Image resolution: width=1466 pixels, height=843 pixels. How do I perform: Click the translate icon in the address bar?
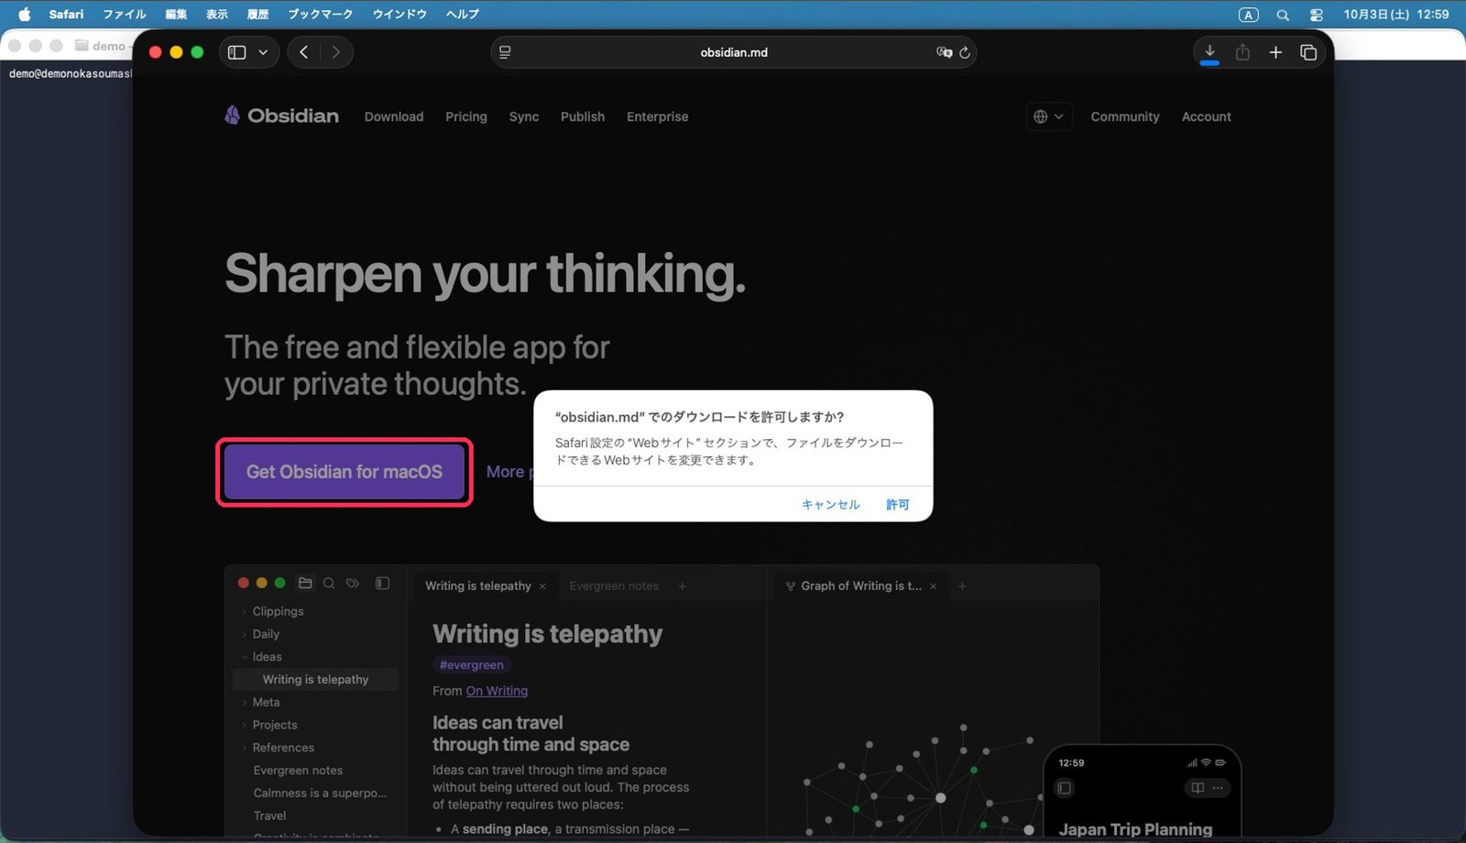click(x=944, y=52)
